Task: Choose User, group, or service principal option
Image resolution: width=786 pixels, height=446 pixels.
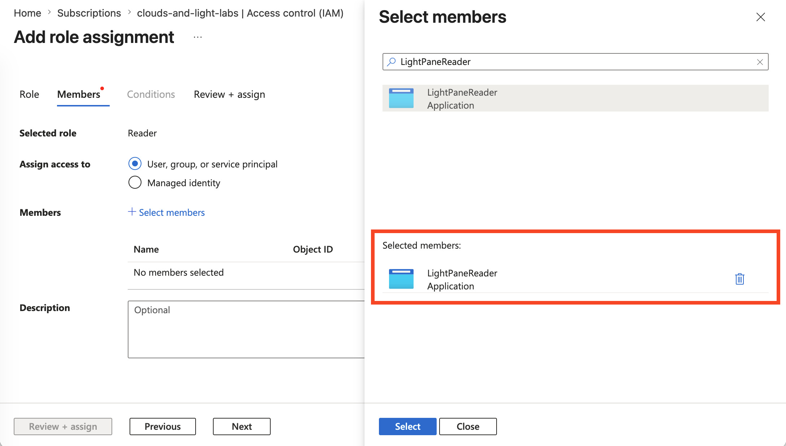Action: pyautogui.click(x=135, y=164)
